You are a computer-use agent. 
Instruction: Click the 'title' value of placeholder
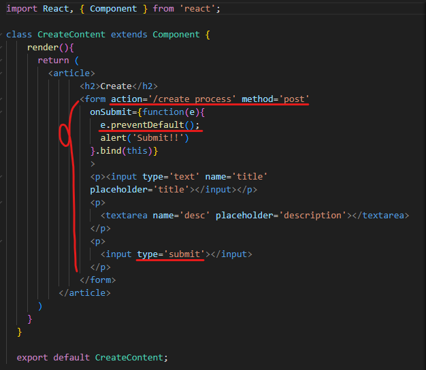(x=171, y=190)
